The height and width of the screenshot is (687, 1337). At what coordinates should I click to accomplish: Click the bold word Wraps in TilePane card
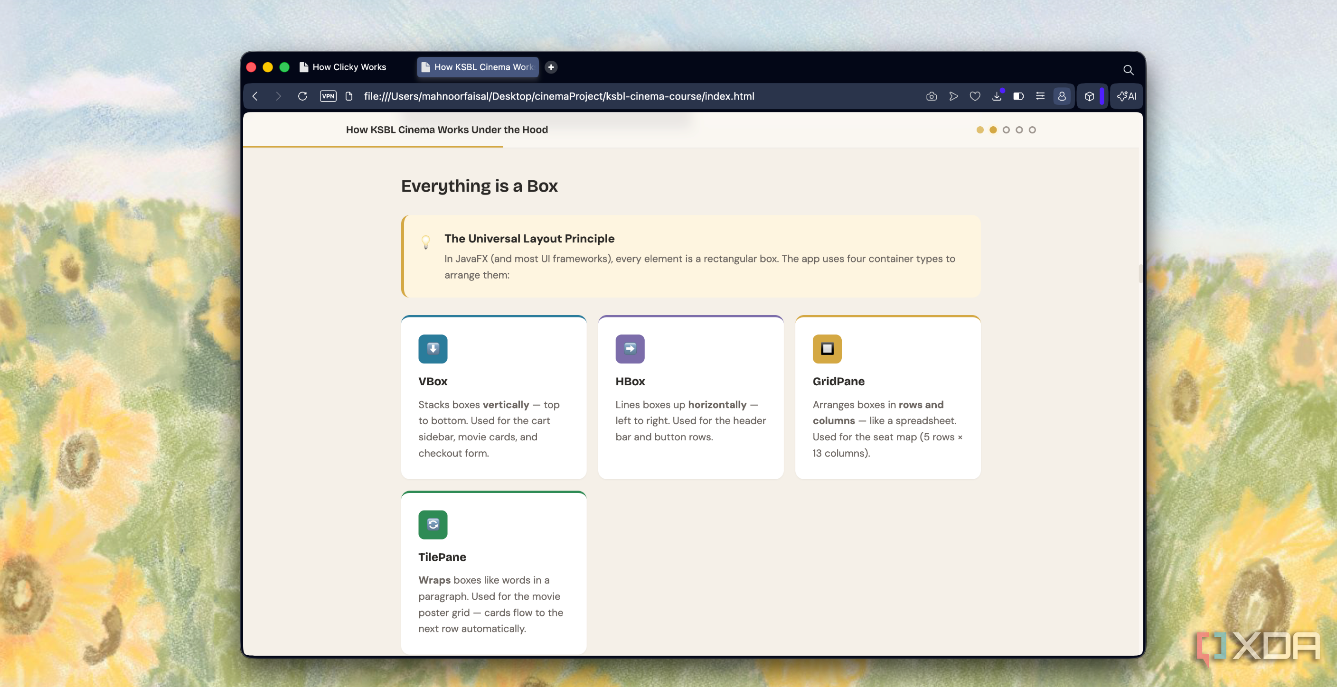[434, 580]
